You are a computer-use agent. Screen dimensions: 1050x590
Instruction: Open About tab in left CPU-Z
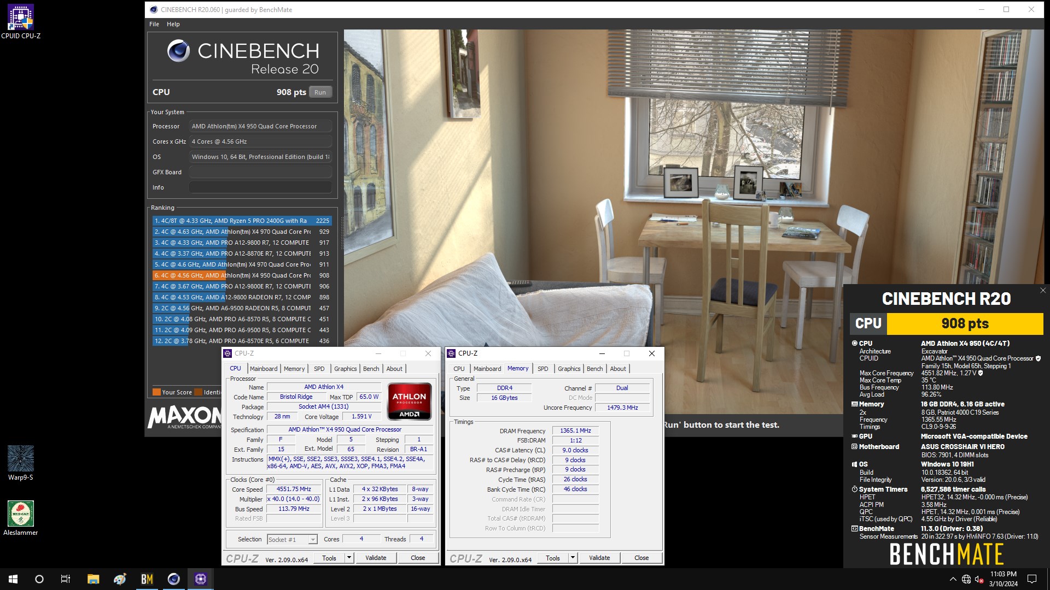(394, 369)
